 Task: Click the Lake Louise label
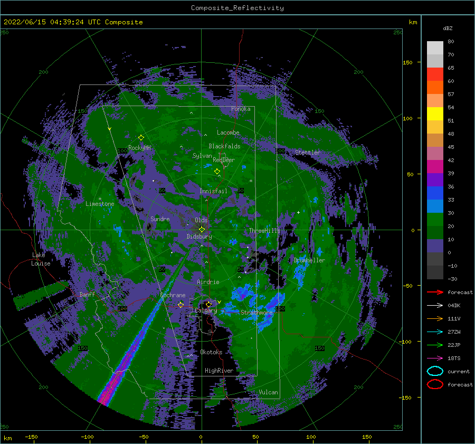pos(41,259)
